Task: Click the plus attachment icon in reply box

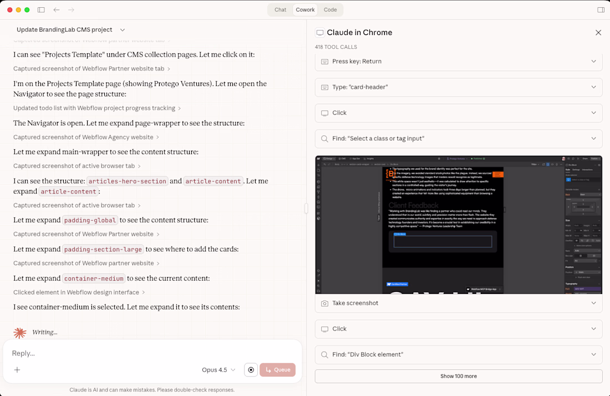Action: tap(17, 369)
